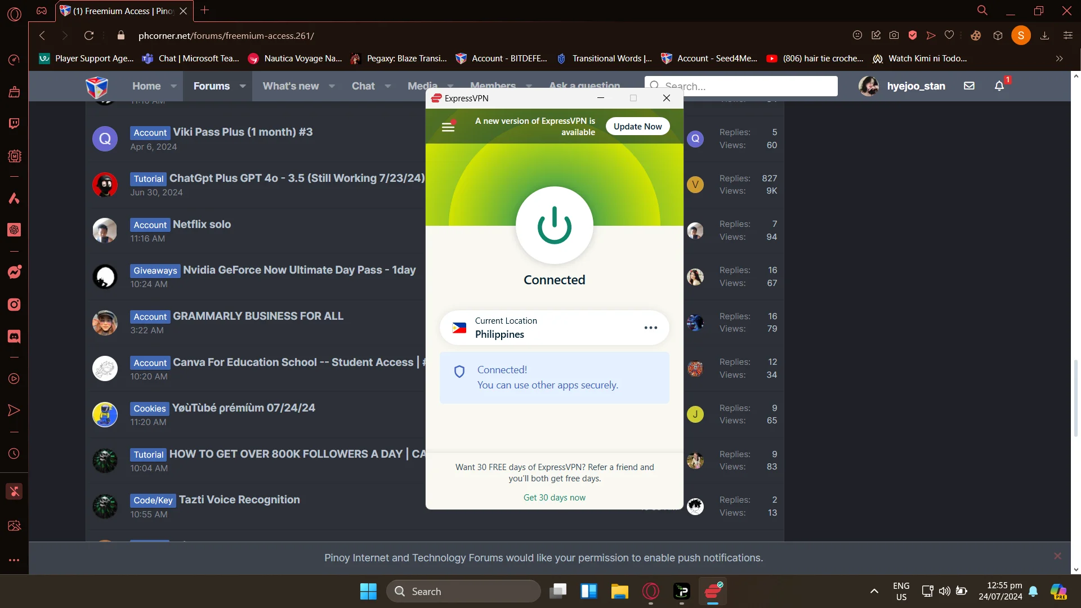The image size is (1081, 608).
Task: Open new tab search magnifier icon
Action: (x=982, y=10)
